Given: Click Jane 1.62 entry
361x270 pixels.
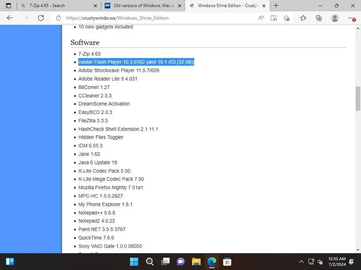Looking at the screenshot, I should [x=89, y=154].
